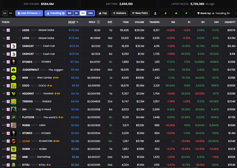Sort by the 5M change column header
Screen dimensions: 237x168
tap(173, 22)
